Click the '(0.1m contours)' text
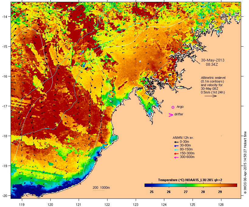This screenshot has width=249, height=207. [212, 81]
